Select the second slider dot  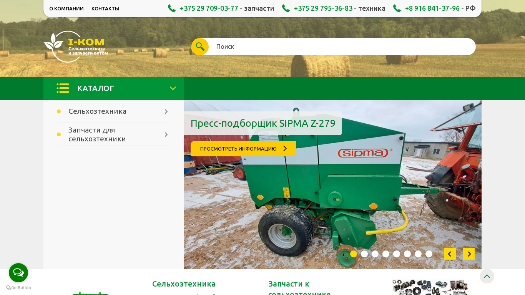click(x=364, y=254)
